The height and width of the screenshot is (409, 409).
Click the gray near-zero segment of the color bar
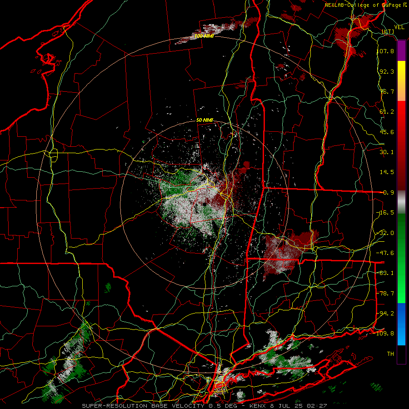pos(401,202)
